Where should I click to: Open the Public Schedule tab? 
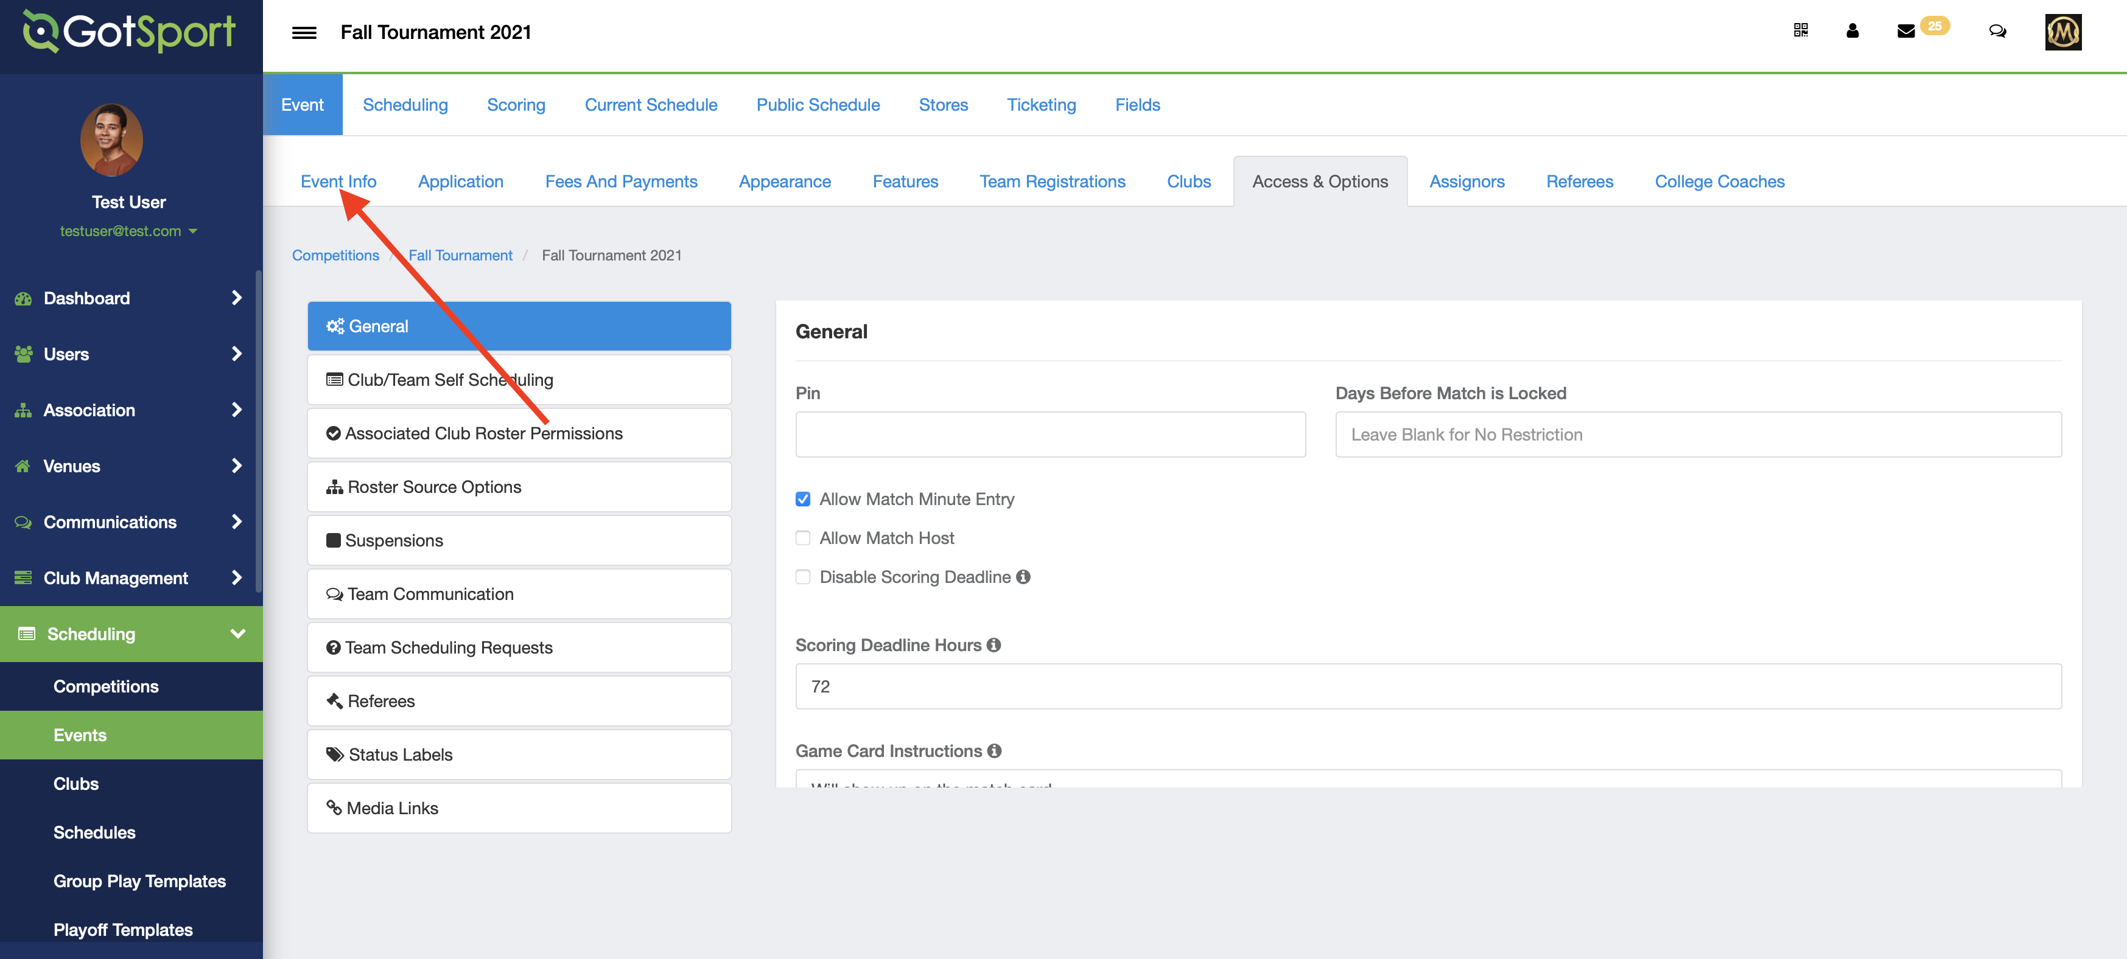click(x=818, y=105)
